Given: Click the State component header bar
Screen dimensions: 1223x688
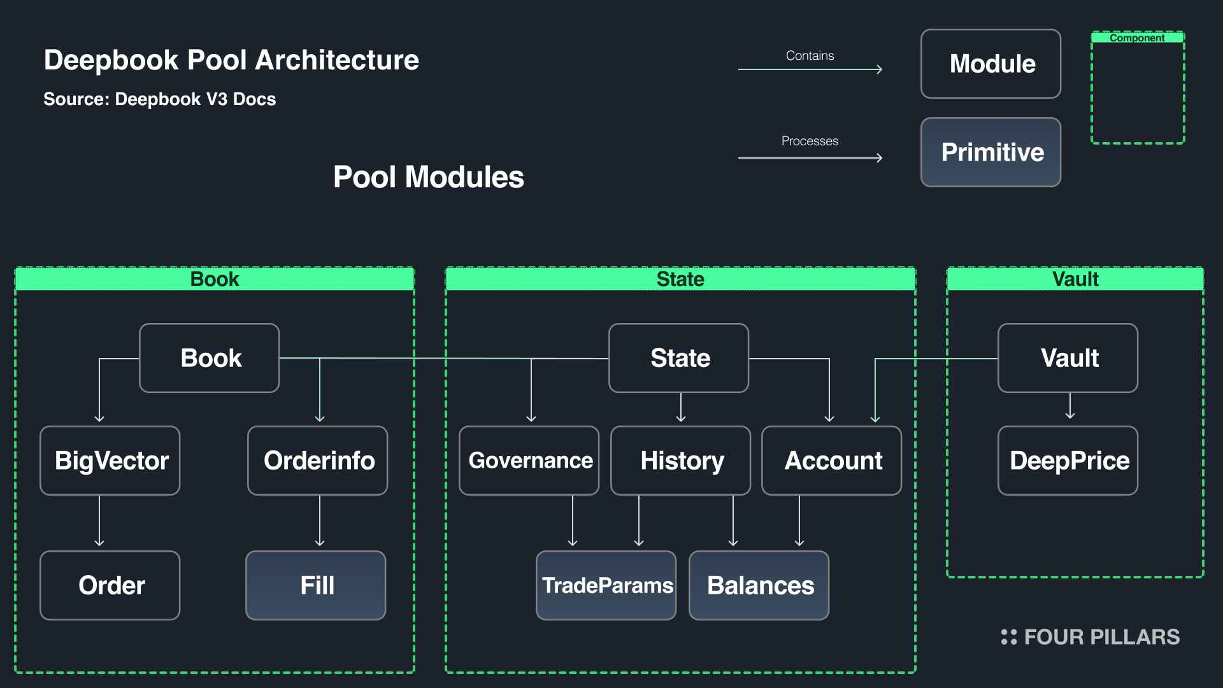Looking at the screenshot, I should point(680,279).
